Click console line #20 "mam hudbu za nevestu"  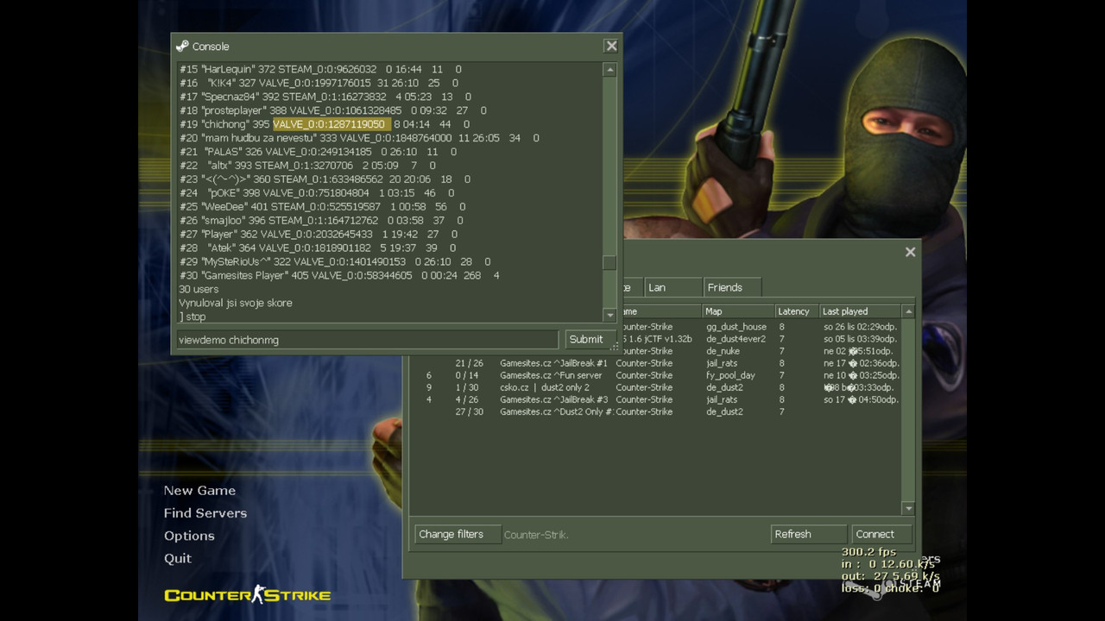tap(359, 138)
